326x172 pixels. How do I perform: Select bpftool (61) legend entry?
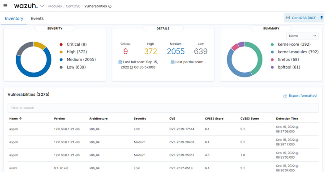tap(289, 67)
